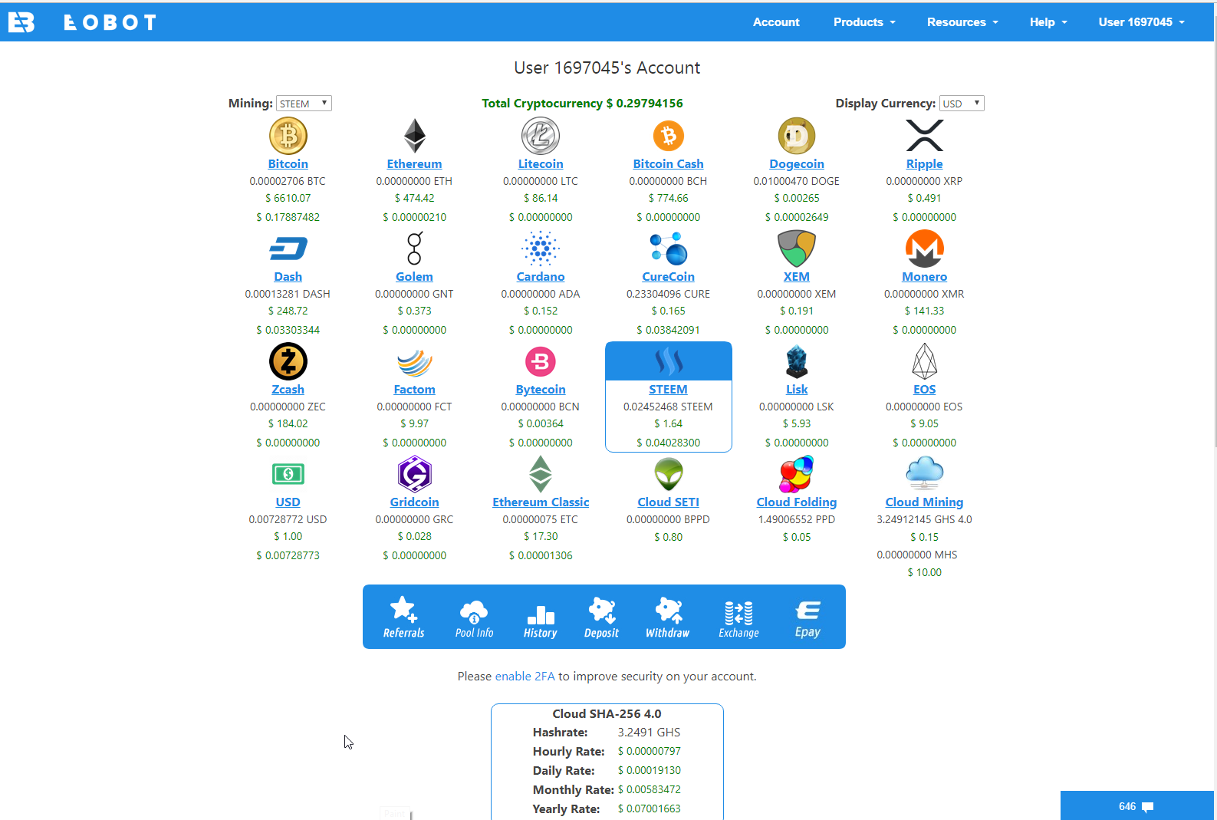Screen dimensions: 1217x820
Task: Open the Cloud Mining link
Action: [925, 502]
